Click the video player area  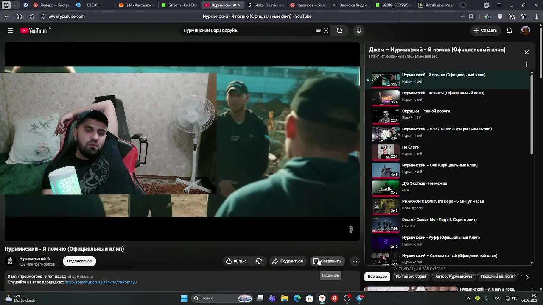pyautogui.click(x=182, y=141)
